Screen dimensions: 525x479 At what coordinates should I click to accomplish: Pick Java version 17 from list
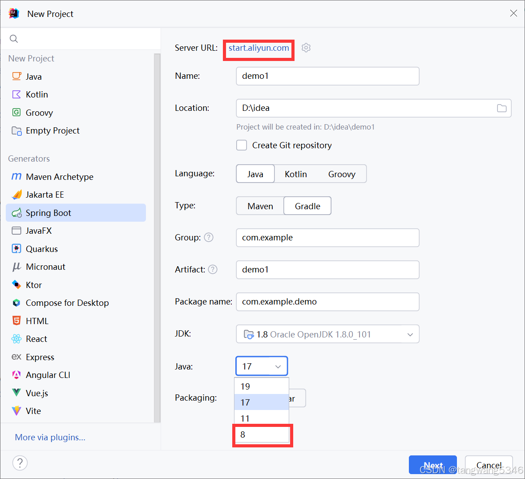click(262, 402)
